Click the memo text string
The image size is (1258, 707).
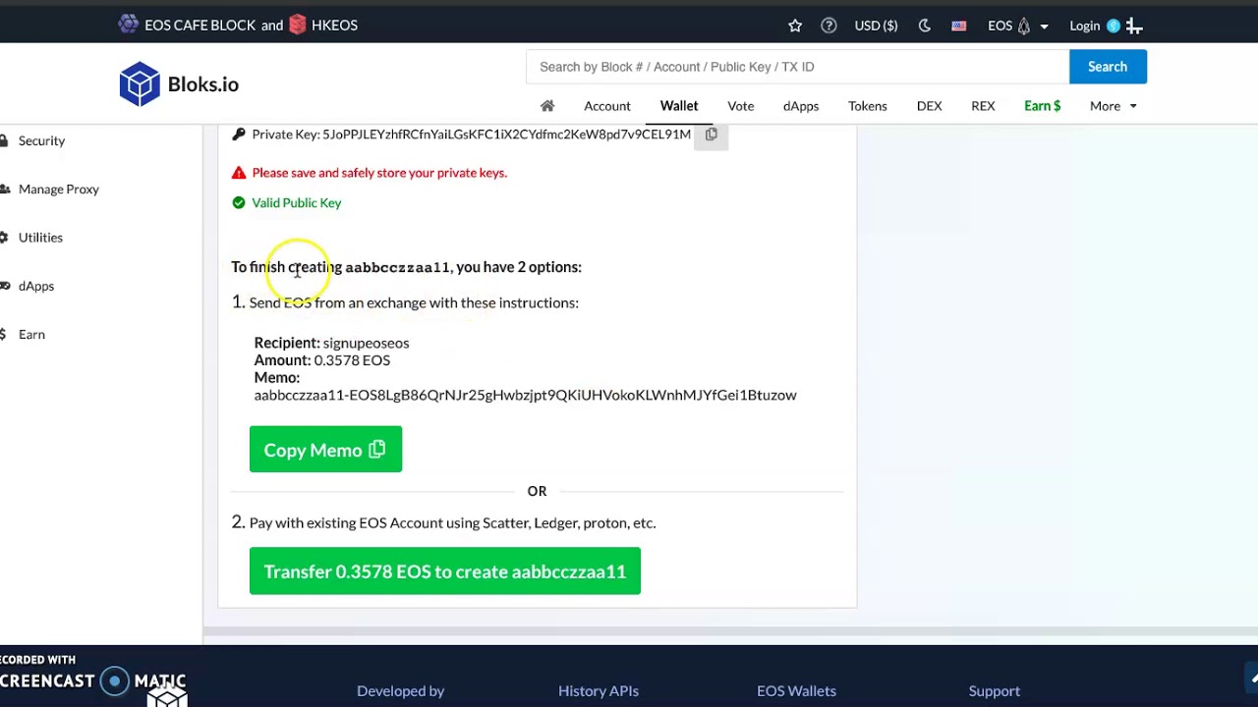click(525, 395)
